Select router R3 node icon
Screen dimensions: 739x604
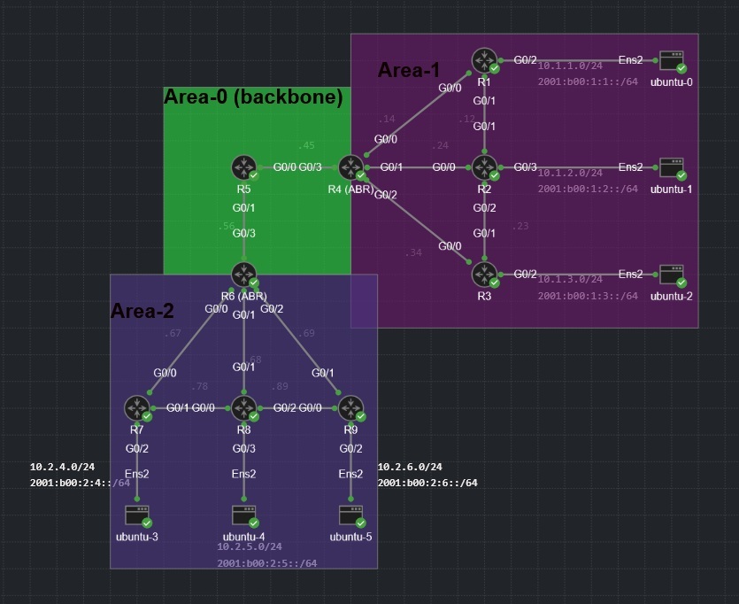coord(484,275)
